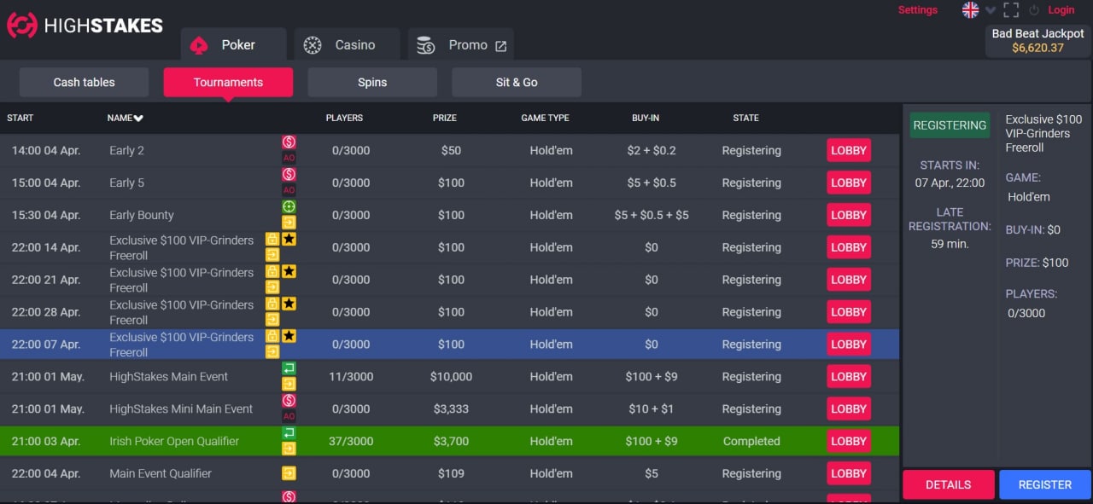
Task: Click the rebuy icon on HighStakes Main Event
Action: (x=289, y=368)
